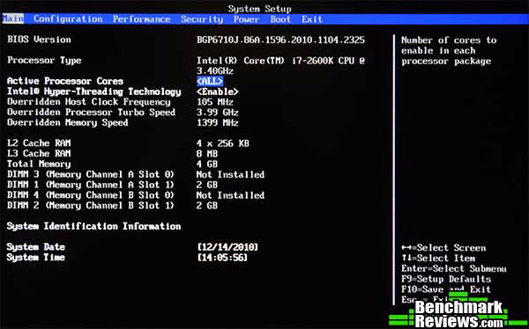This screenshot has height=329, width=529.
Task: Click the F9=Setup Defaults hint
Action: click(x=446, y=279)
